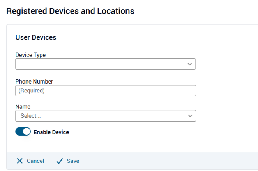
Task: Click the Name field label
Action: pyautogui.click(x=23, y=107)
